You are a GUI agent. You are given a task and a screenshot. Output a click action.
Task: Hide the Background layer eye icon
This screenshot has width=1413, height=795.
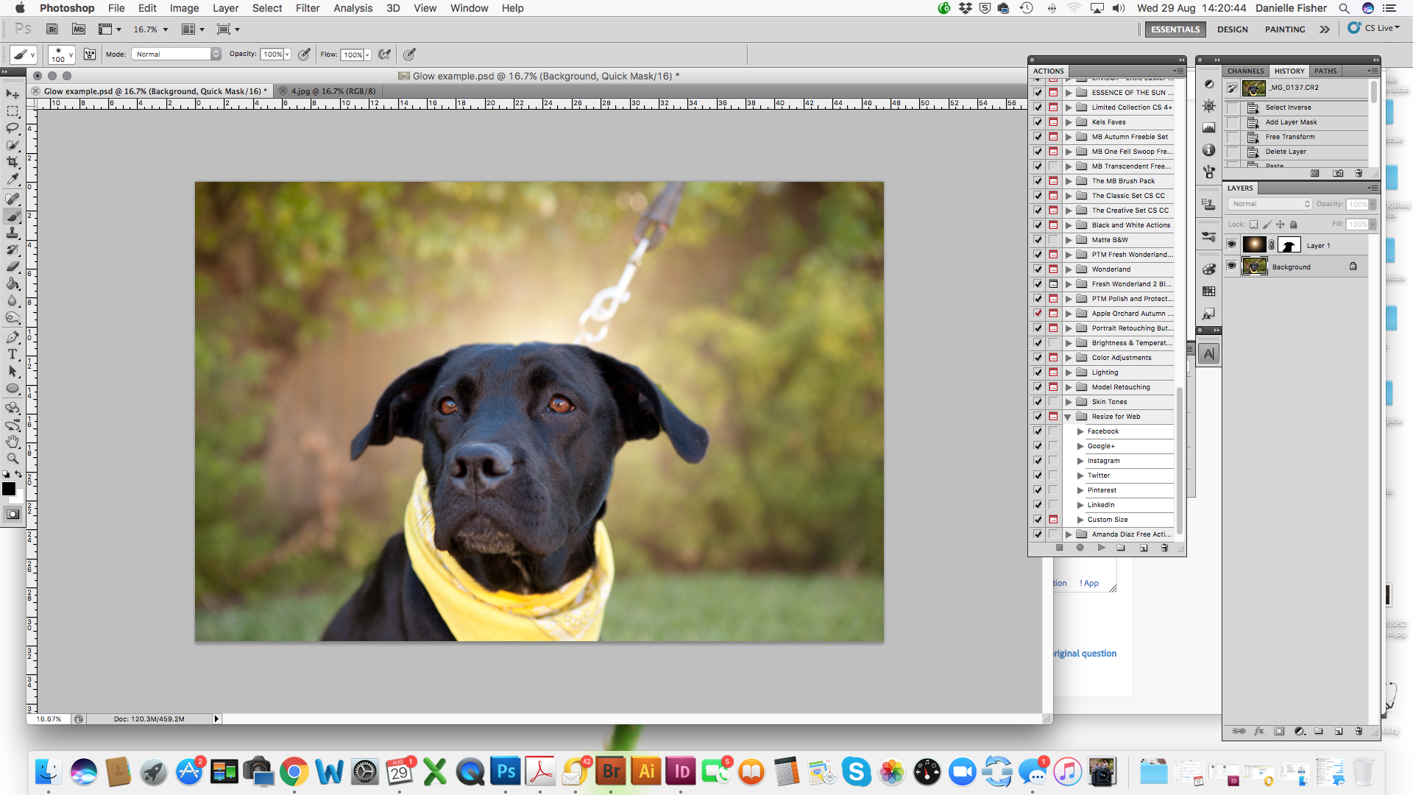pyautogui.click(x=1231, y=266)
